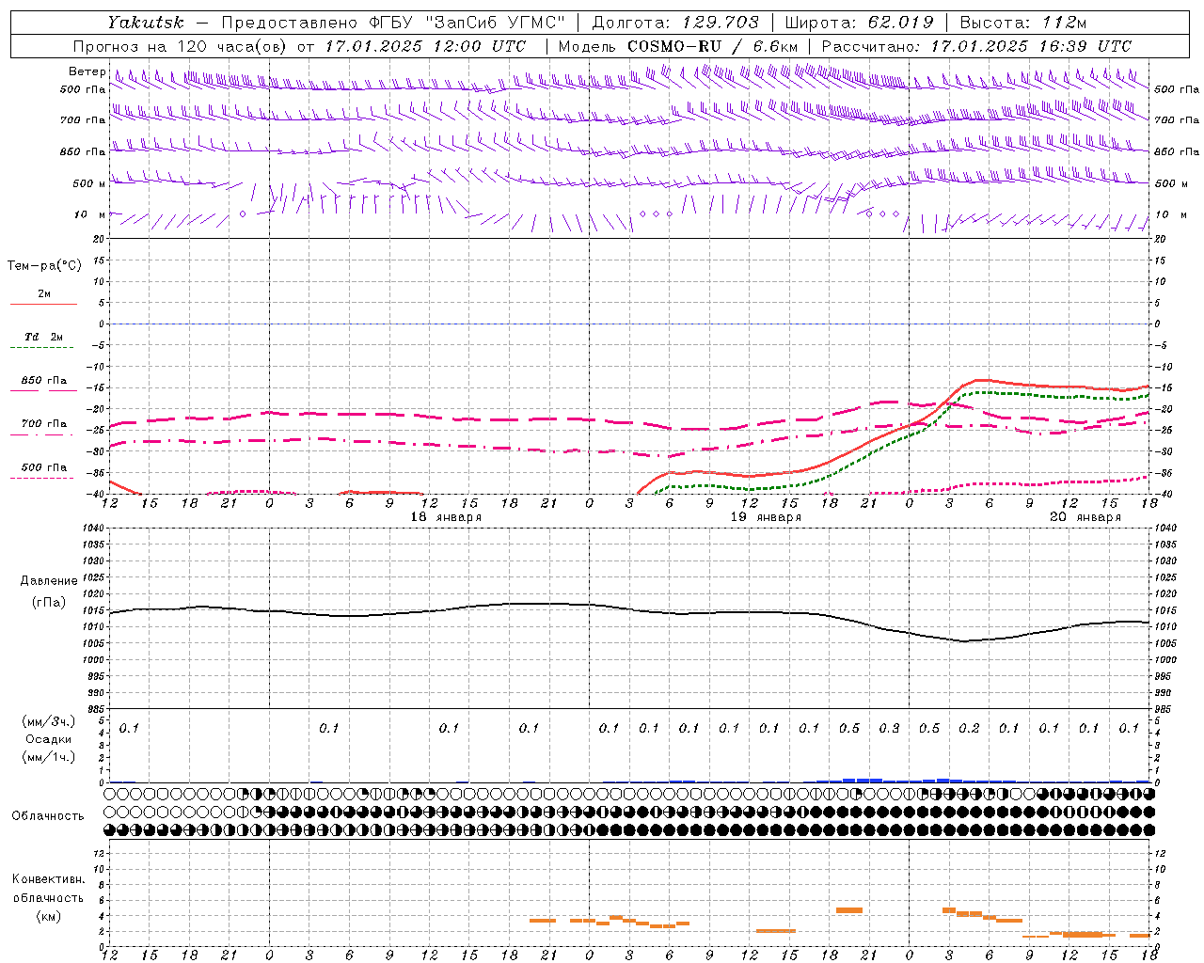Click the 'Рассчитано: 17.01.2025 16:39 UTC' timestamp
Screen dimensions: 1204x963
(976, 46)
